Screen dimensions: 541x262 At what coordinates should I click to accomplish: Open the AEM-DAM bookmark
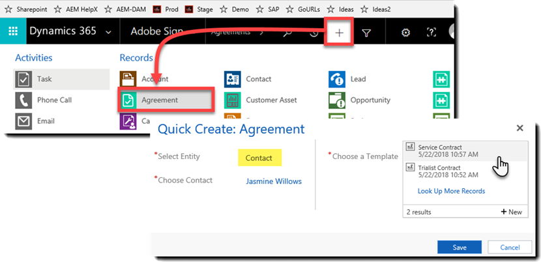(125, 9)
